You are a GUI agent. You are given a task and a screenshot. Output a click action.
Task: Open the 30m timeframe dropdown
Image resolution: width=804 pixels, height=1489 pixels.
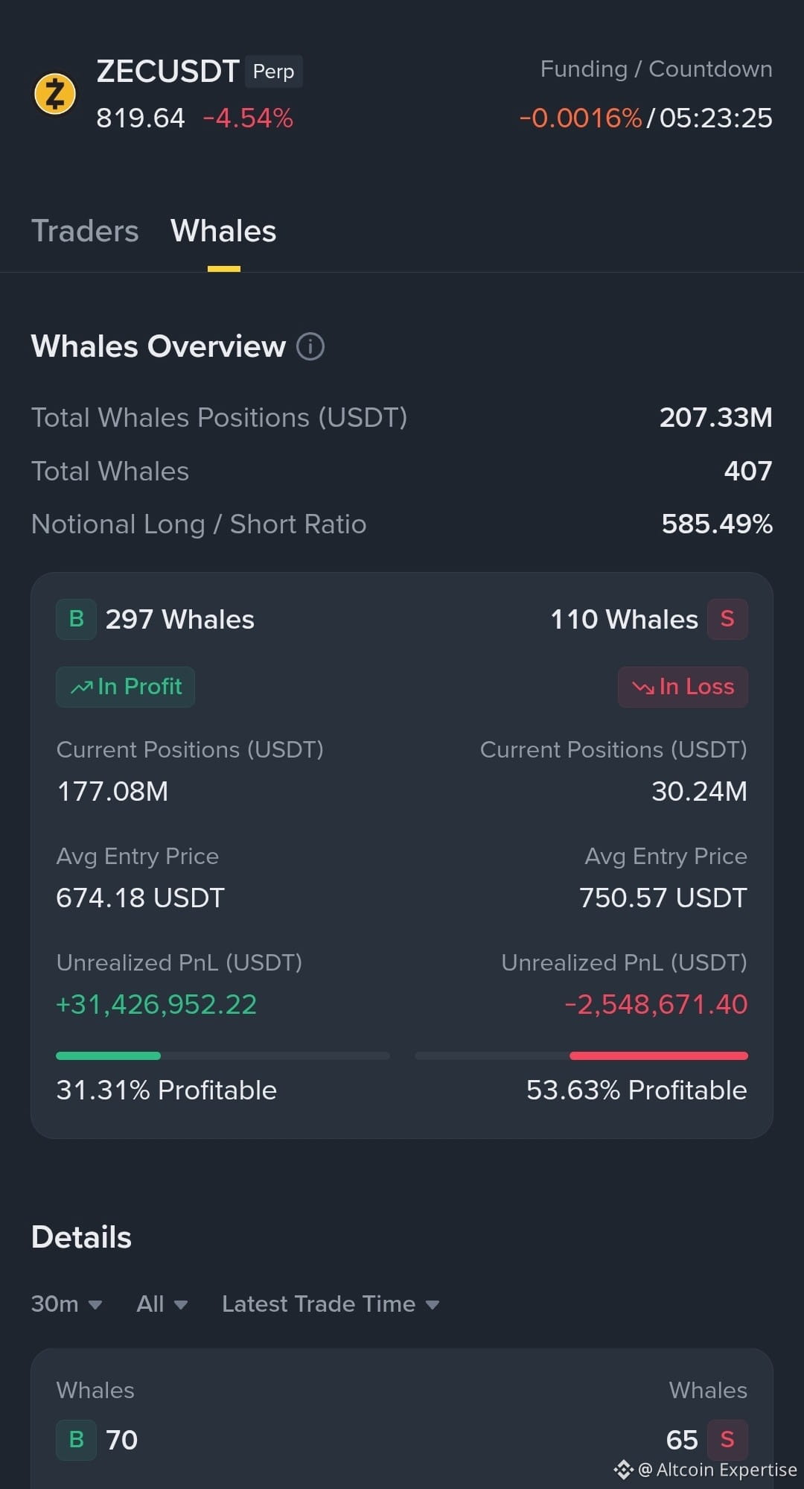pos(67,1304)
